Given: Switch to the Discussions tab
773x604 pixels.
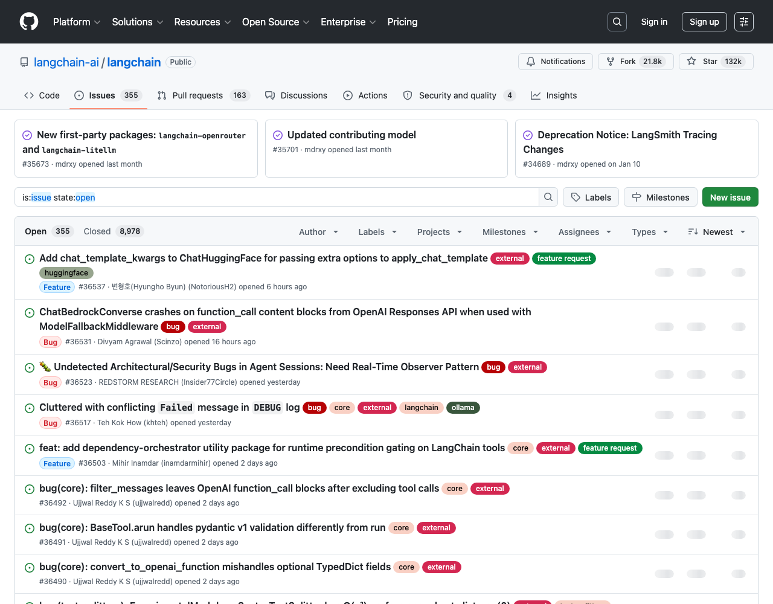Looking at the screenshot, I should point(296,95).
